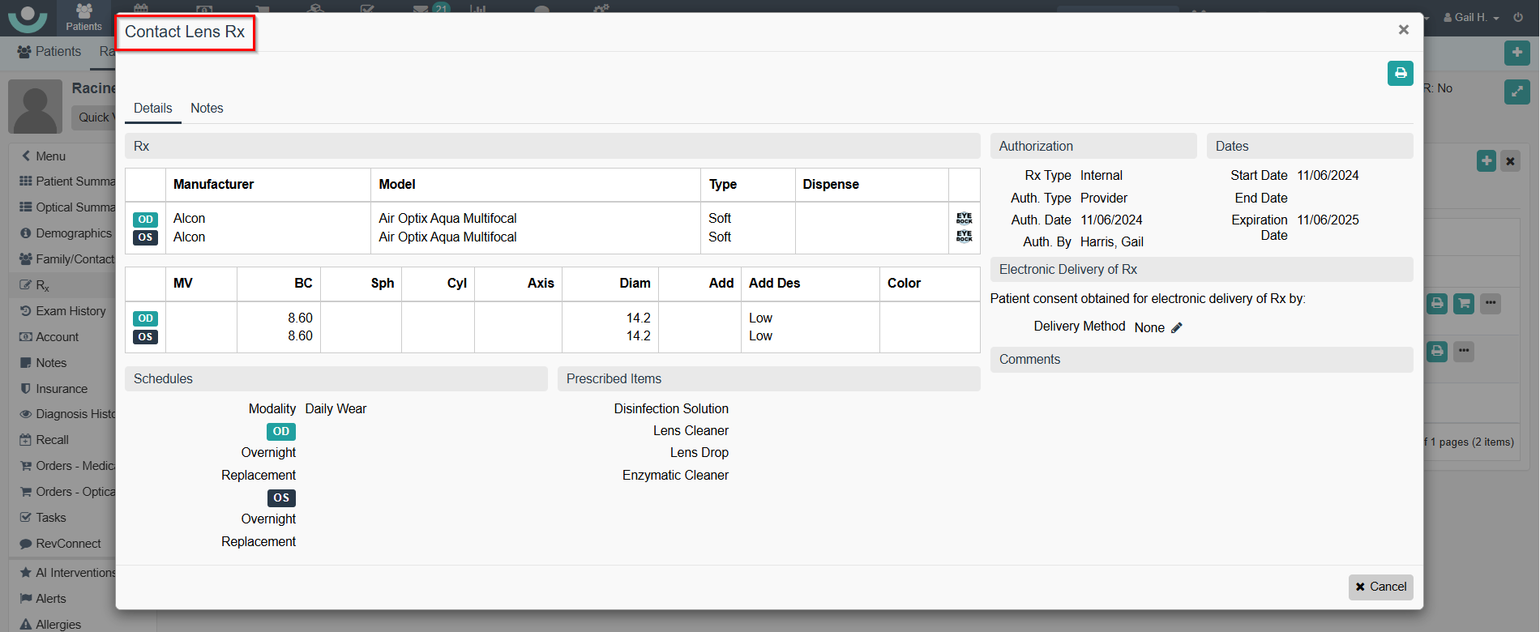
Task: Open RevConnect from the sidebar menu
Action: (x=68, y=544)
